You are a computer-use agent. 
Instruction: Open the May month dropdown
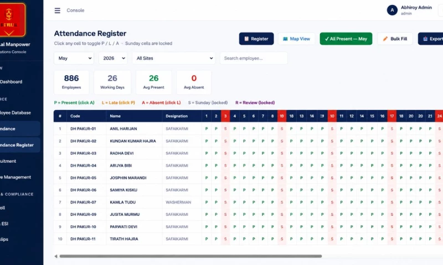point(74,59)
